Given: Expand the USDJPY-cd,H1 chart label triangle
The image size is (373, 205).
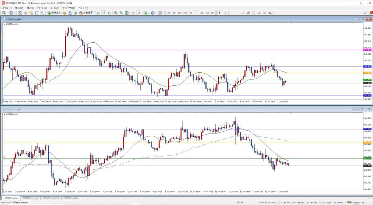Looking at the screenshot, I should click(x=4, y=114).
